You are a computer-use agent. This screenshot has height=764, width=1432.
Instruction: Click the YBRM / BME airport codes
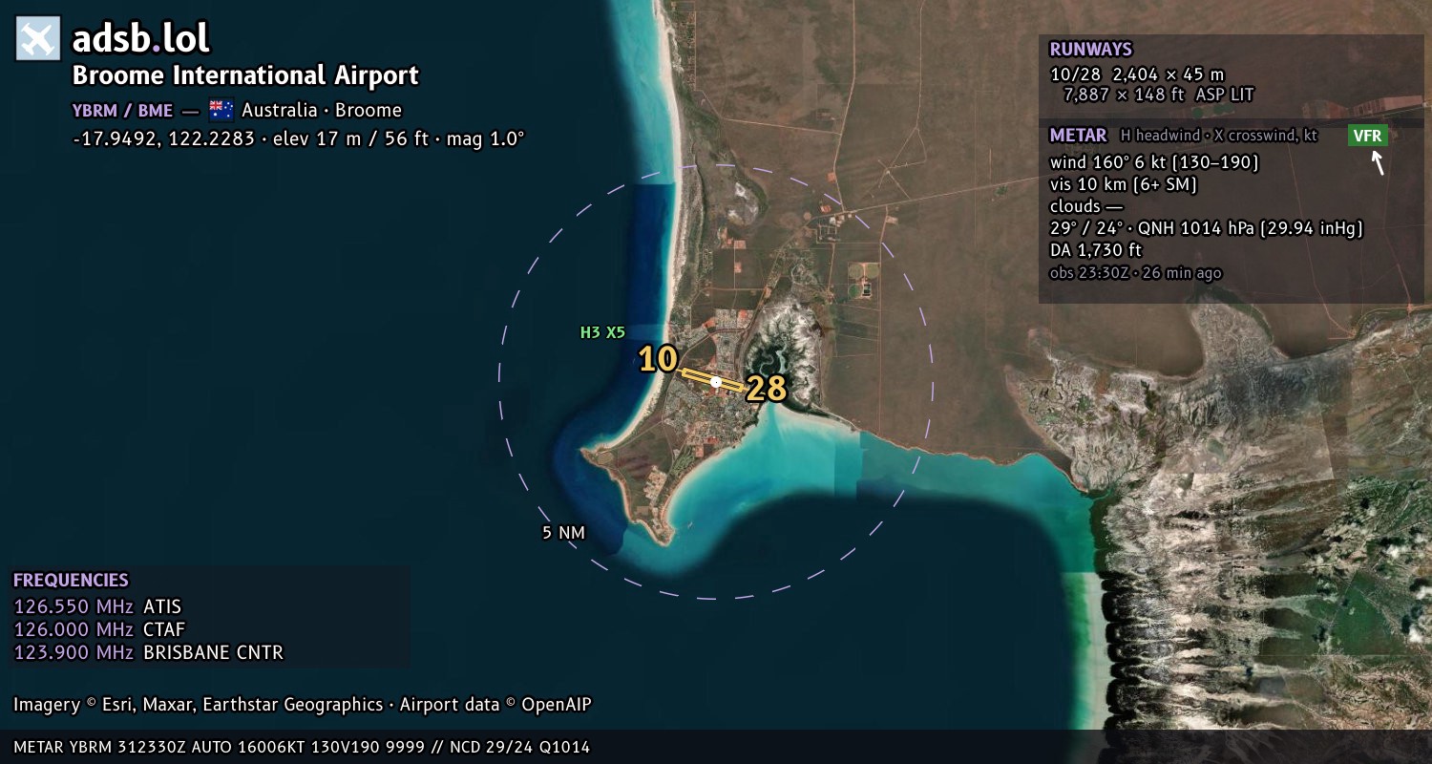pyautogui.click(x=122, y=110)
